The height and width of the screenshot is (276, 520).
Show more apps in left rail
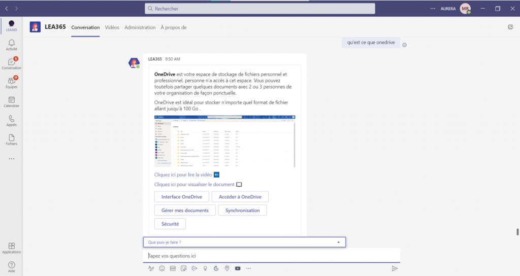pyautogui.click(x=12, y=159)
